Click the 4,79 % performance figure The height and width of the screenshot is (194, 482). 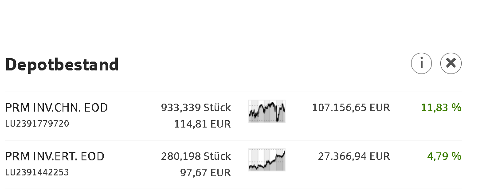[444, 156]
